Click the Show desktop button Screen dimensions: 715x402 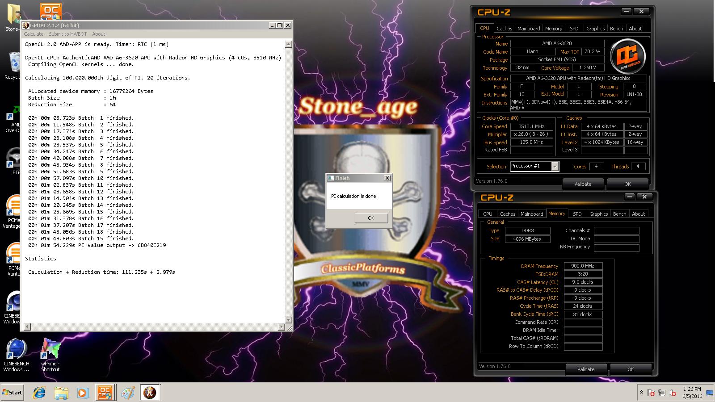(x=710, y=393)
